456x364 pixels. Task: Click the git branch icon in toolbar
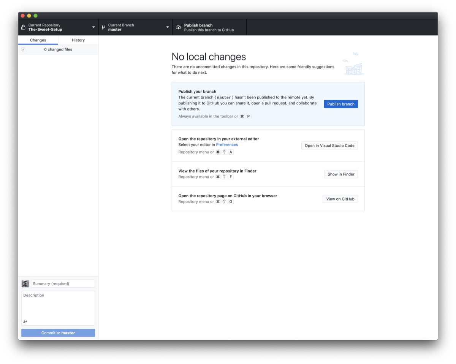tap(103, 27)
